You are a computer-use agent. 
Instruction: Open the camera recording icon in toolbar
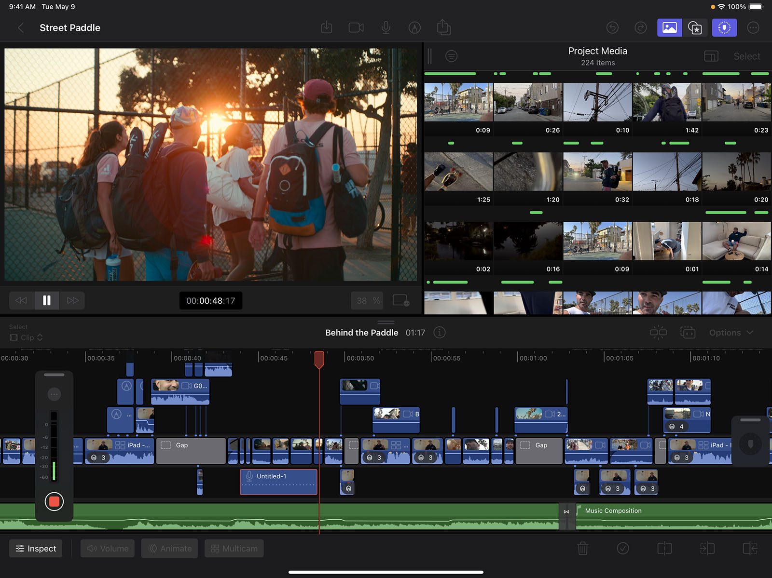pos(356,28)
